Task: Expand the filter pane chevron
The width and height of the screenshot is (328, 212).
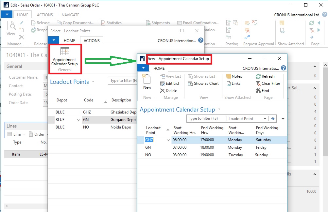Action: 283,119
